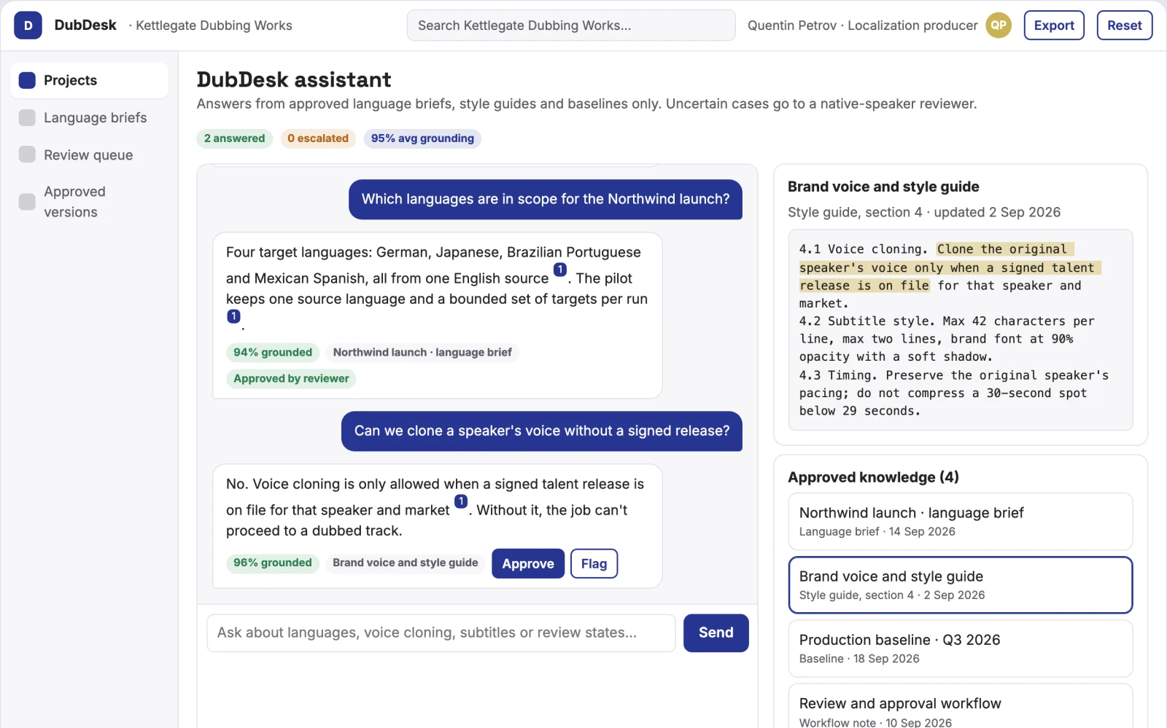1167x728 pixels.
Task: Click 'Can we clone a speaker's voice' bubble
Action: [x=542, y=431]
